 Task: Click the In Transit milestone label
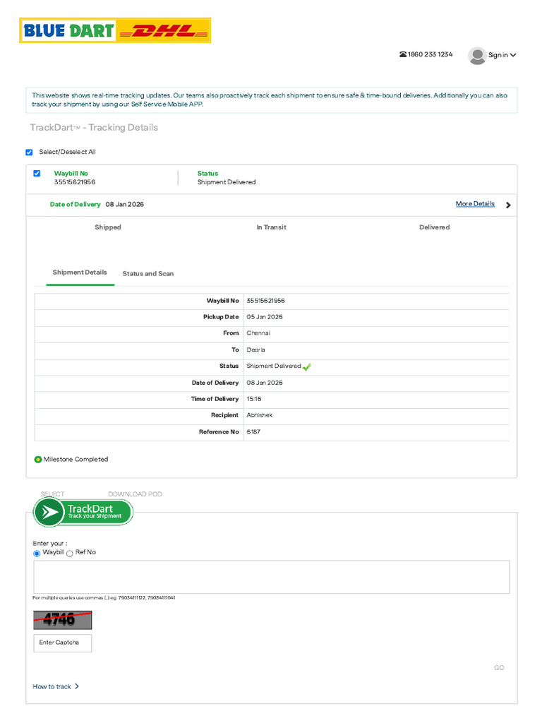[272, 227]
